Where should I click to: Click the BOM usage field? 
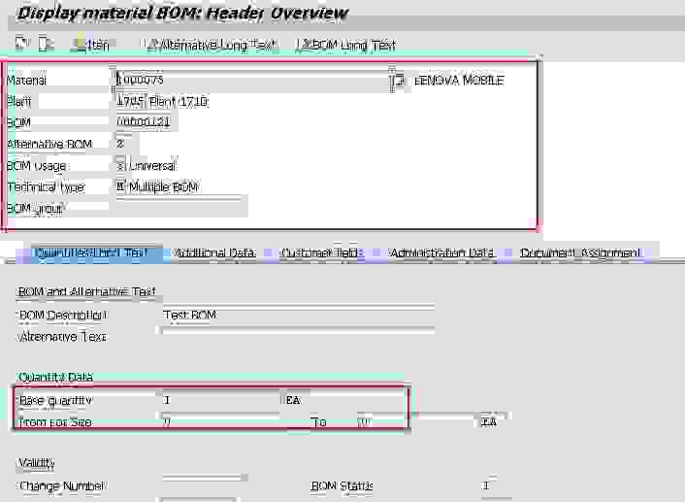click(x=120, y=166)
